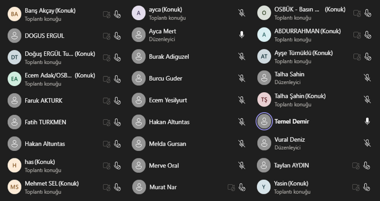Click the muted mic icon for Vural Deniz

pos(367,143)
